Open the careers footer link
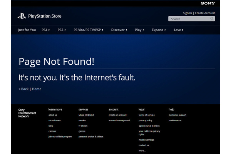This screenshot has width=231, height=154. coord(52,131)
